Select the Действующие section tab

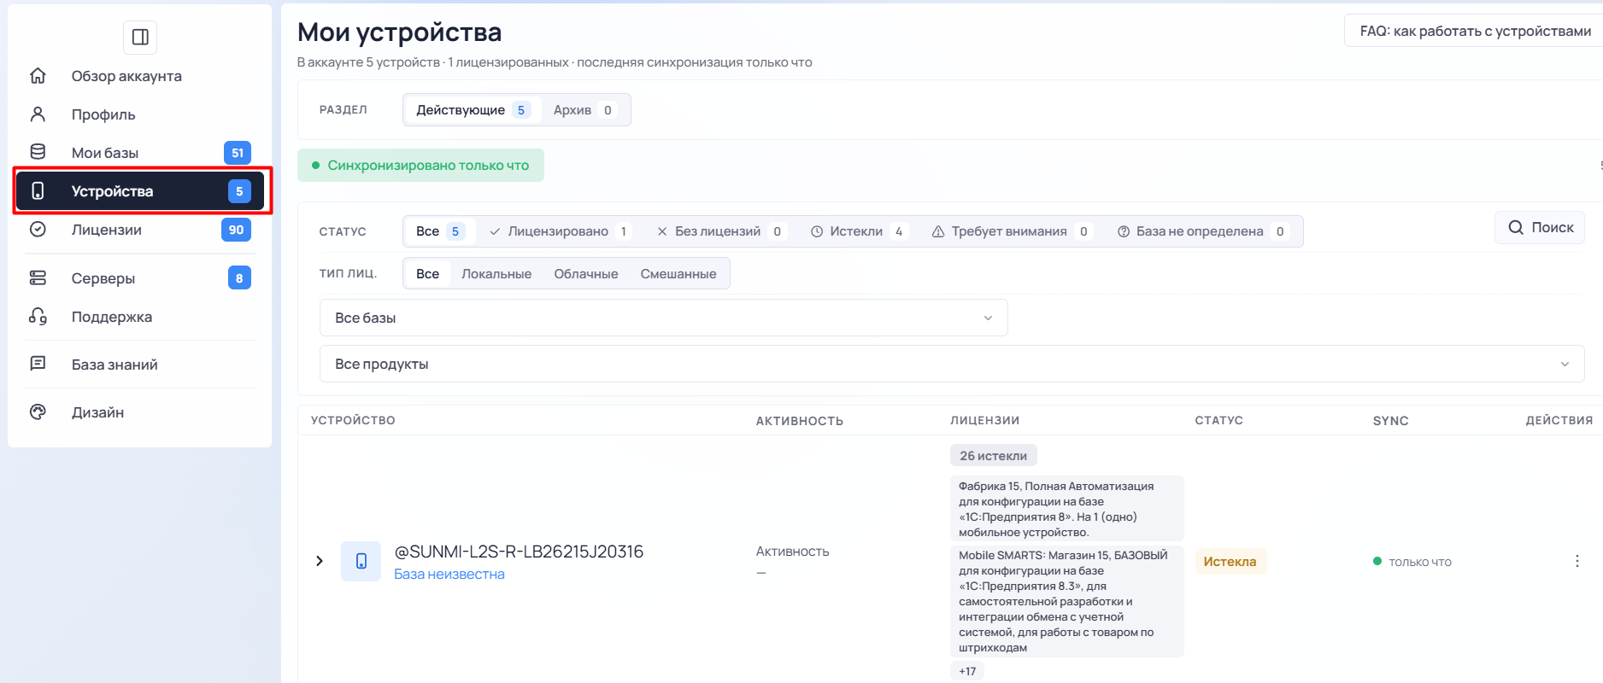coord(473,110)
